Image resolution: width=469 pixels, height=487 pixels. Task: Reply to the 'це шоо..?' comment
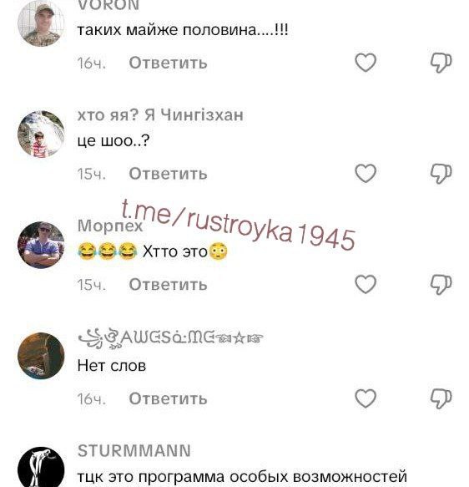[168, 174]
